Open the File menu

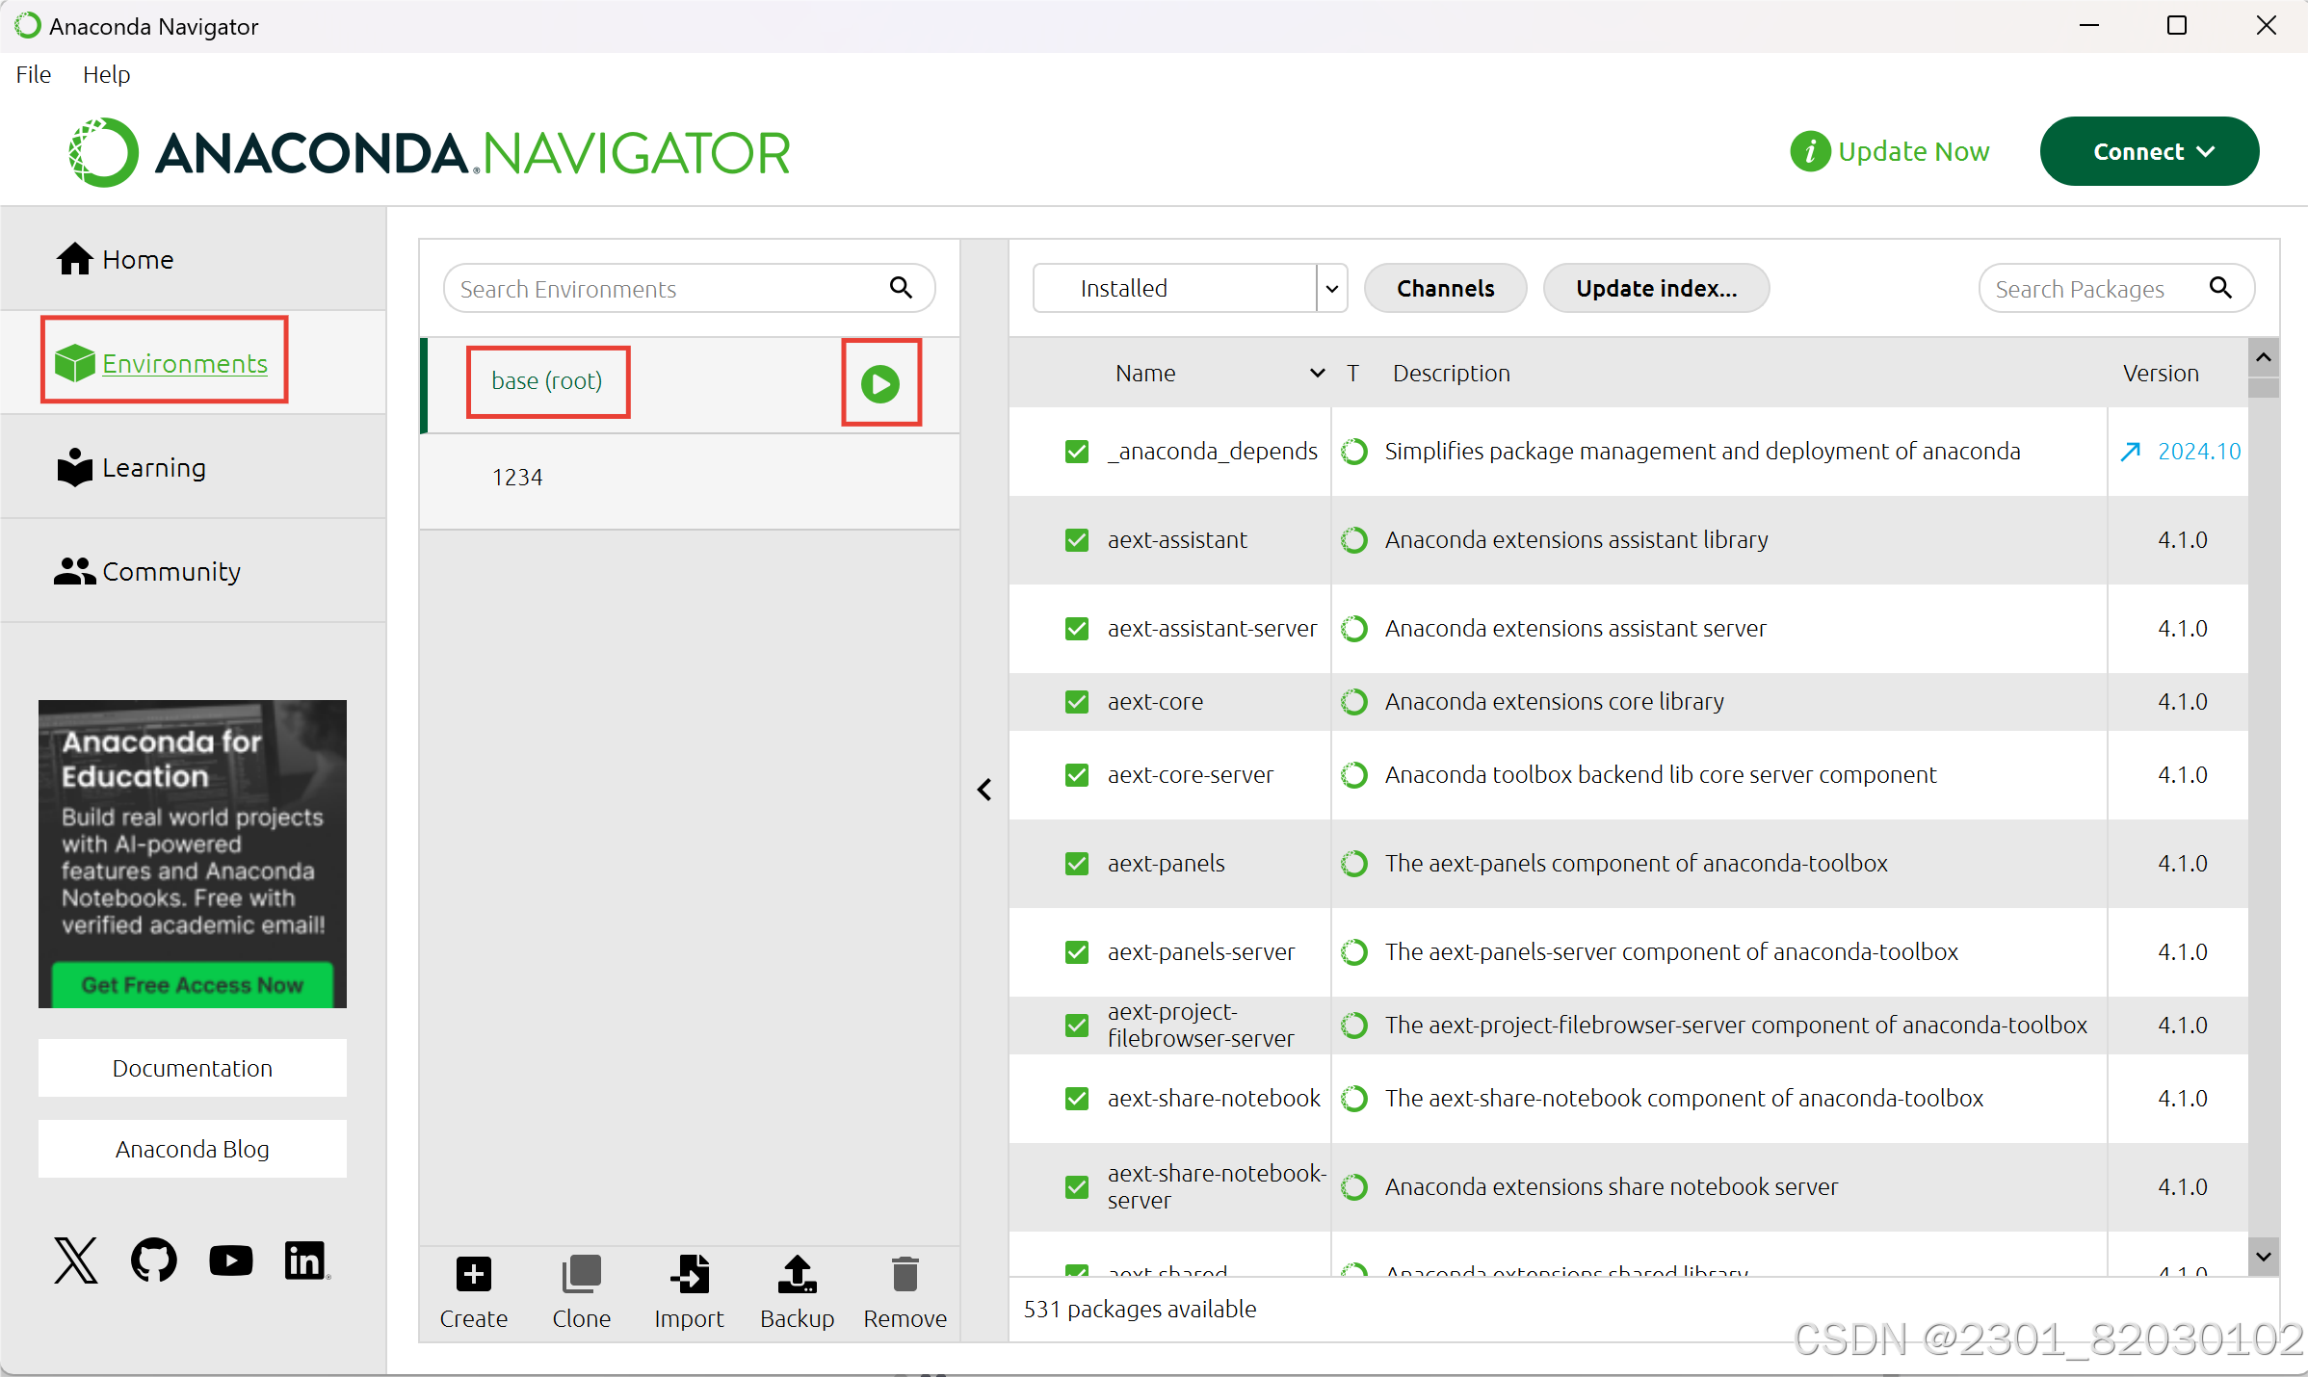[x=33, y=74]
